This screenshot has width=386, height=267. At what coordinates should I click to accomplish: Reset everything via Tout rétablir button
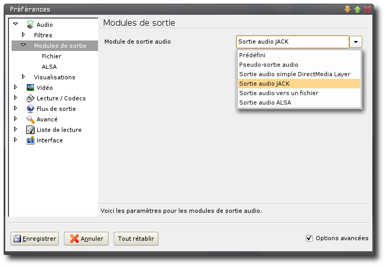click(136, 239)
